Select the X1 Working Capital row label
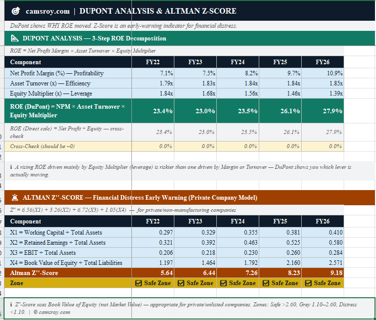Image resolution: width=376 pixels, height=320 pixels. coord(68,233)
